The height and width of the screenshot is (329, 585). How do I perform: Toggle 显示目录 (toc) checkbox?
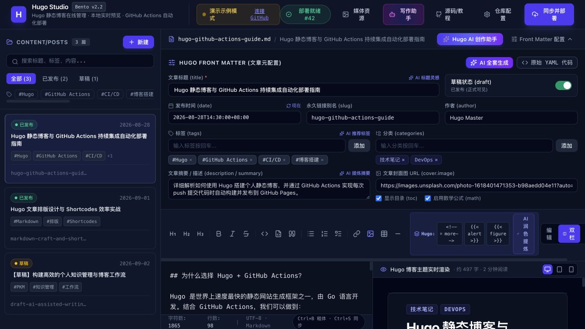pos(378,198)
